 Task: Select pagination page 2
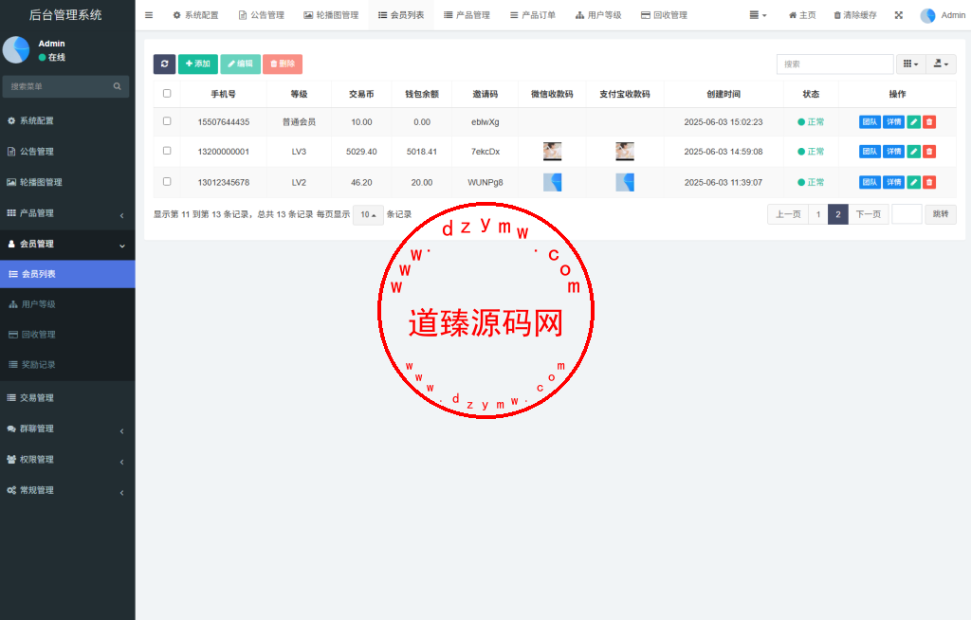point(838,214)
